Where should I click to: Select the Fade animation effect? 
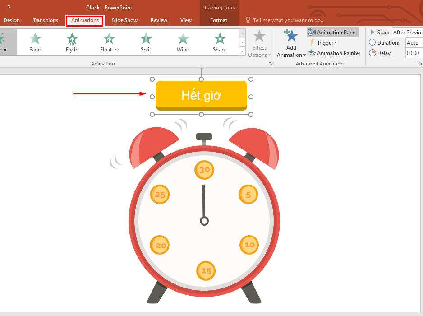34,42
